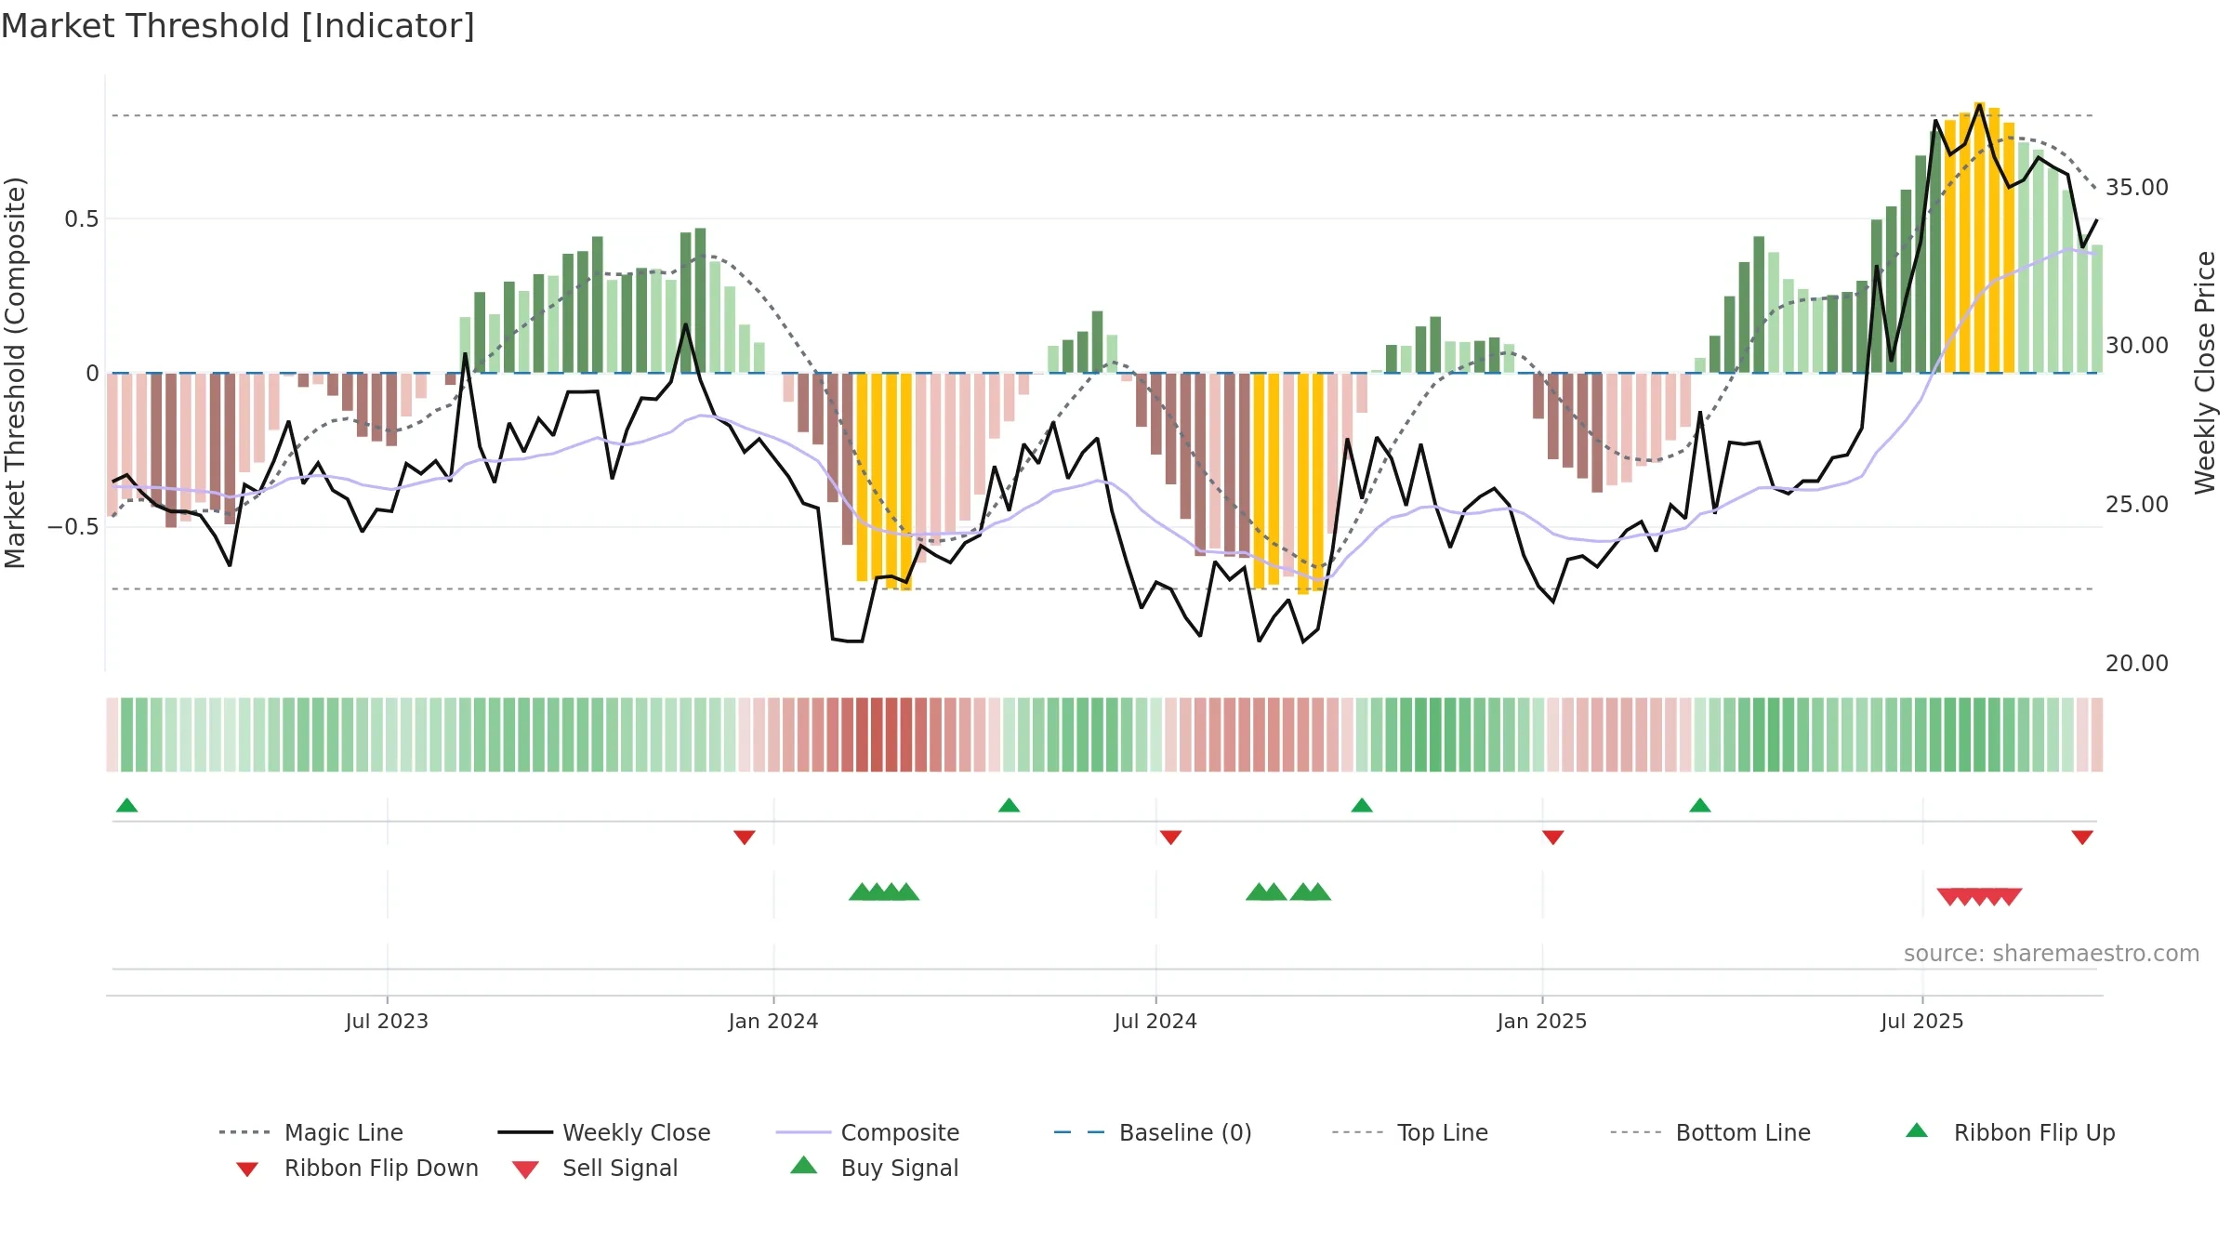Screen dimensions: 2231x1255
Task: Click the 30.00 price axis label
Action: [x=2137, y=346]
